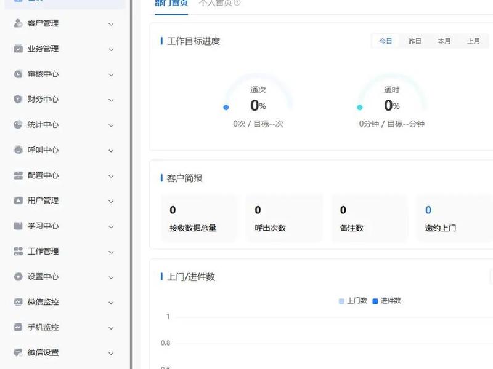Click the 上门/进件数 heading

click(x=191, y=277)
